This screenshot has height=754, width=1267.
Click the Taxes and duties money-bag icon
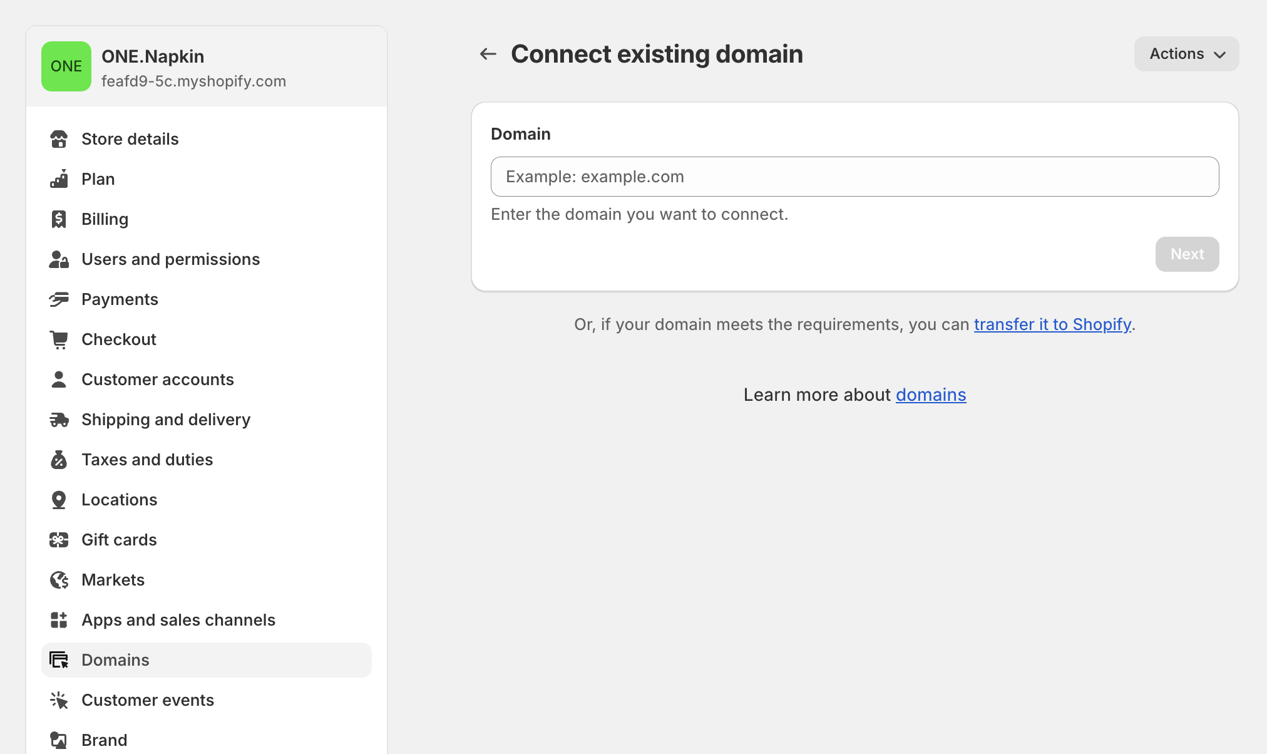[x=59, y=460]
